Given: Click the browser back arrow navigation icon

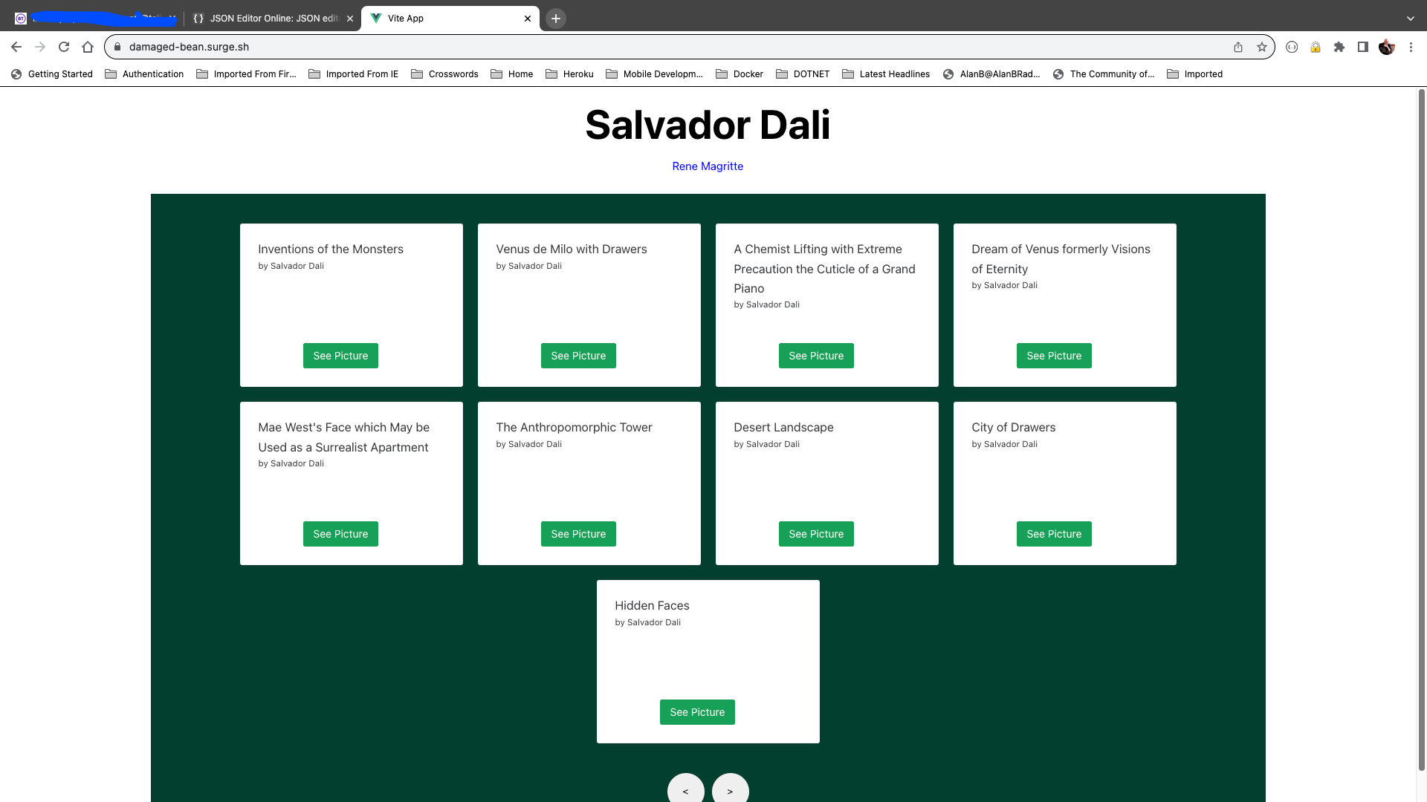Looking at the screenshot, I should tap(16, 46).
